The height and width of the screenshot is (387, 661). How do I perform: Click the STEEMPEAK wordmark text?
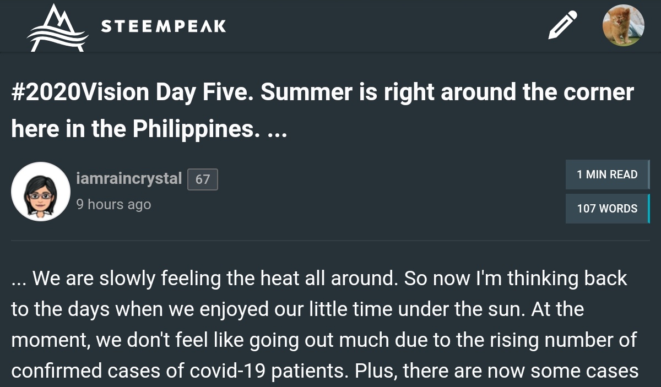[164, 26]
